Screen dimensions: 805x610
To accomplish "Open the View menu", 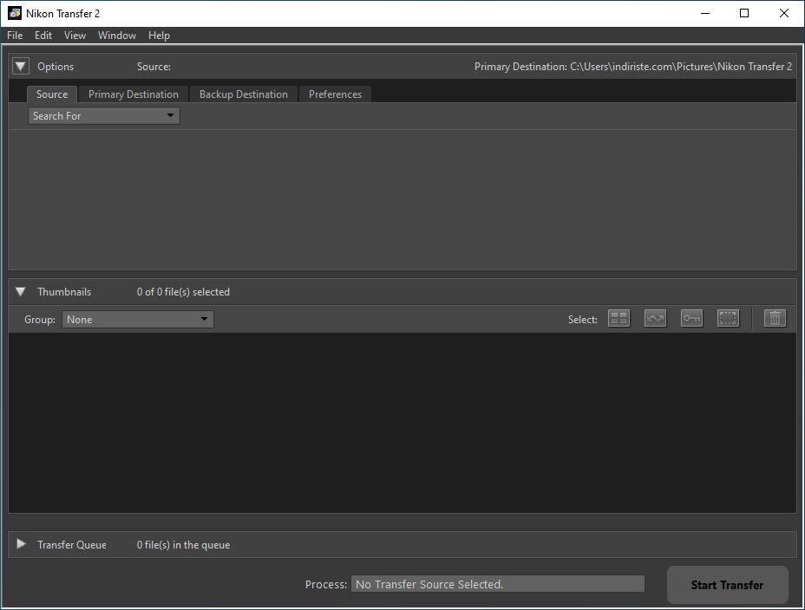I will [x=75, y=36].
